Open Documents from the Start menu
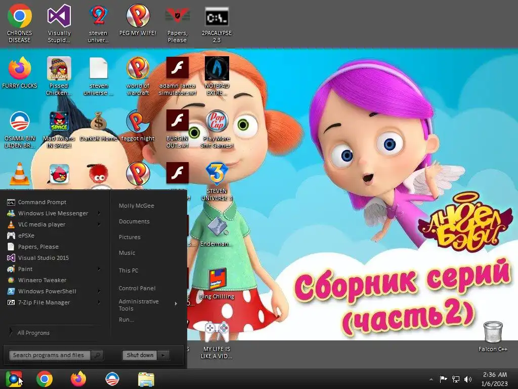518x389 pixels. click(x=134, y=221)
